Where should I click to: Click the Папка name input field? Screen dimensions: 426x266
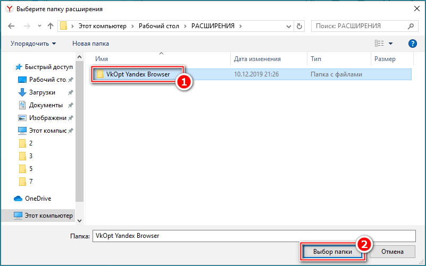tap(253, 235)
